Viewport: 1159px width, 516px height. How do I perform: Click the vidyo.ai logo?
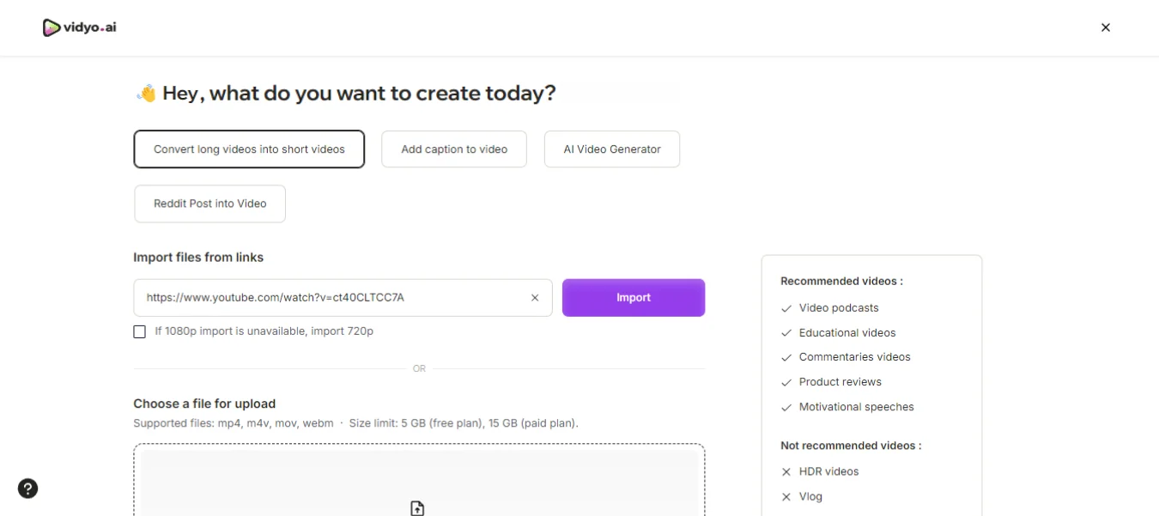(79, 27)
